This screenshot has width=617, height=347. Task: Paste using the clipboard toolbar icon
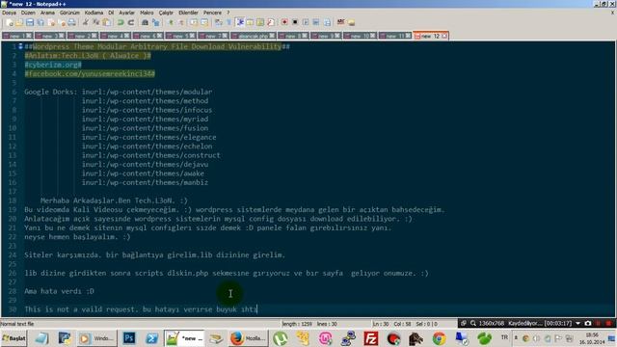tap(106, 22)
